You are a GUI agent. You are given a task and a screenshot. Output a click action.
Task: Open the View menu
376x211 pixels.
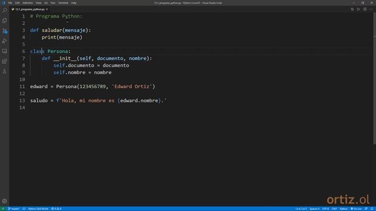(x=39, y=3)
